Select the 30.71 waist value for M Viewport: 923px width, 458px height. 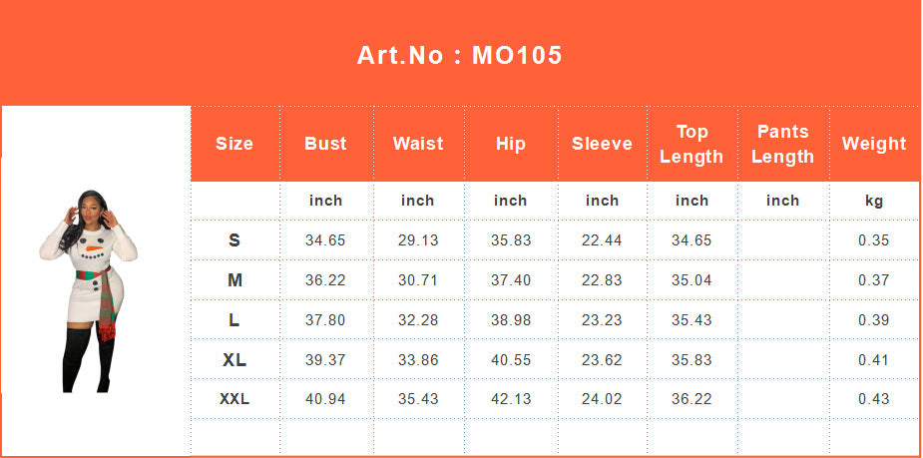click(x=418, y=280)
